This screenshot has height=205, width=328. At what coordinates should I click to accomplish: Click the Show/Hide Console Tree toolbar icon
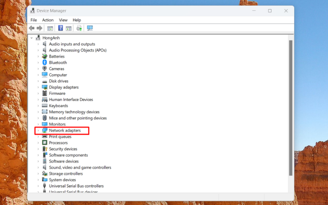coord(50,28)
